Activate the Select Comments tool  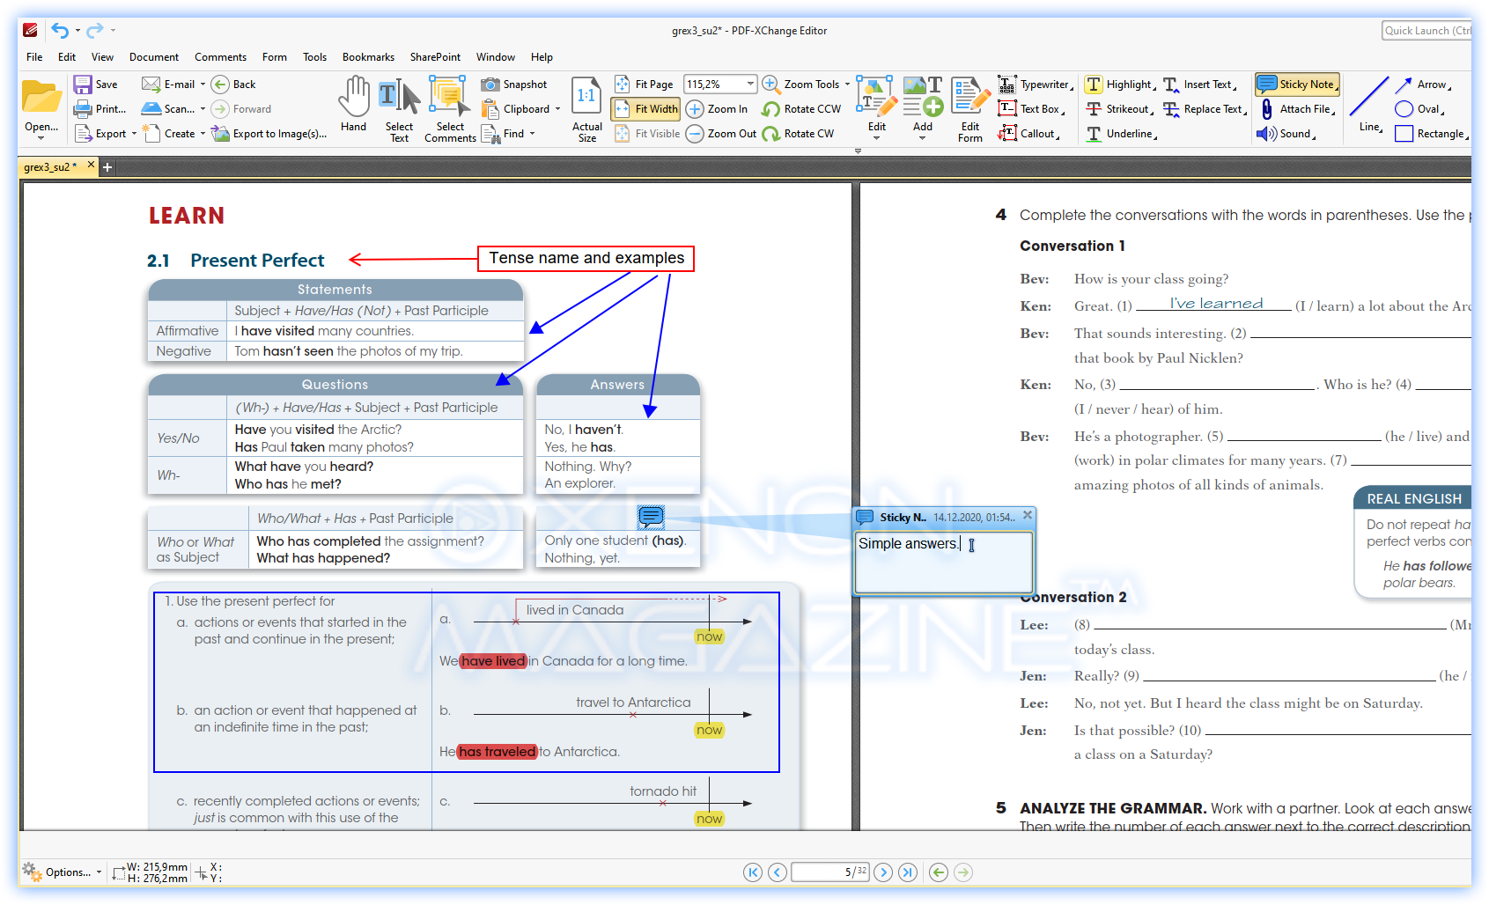pos(450,108)
